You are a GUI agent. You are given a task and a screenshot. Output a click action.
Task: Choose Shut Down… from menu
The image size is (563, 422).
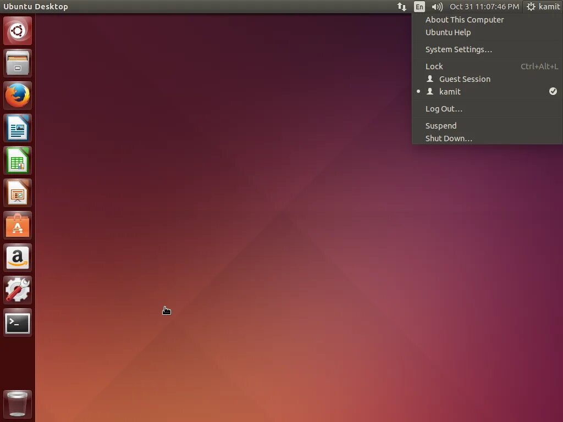[x=487, y=138]
